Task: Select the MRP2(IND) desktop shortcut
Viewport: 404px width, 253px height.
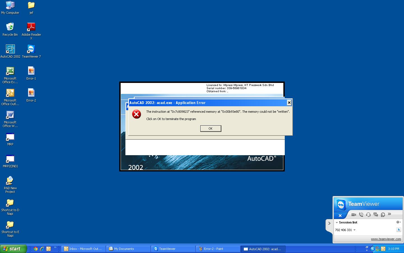Action: coord(10,161)
